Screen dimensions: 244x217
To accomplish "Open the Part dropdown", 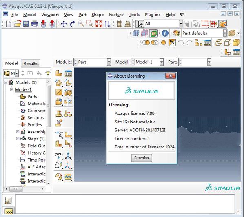I will click(x=209, y=62).
